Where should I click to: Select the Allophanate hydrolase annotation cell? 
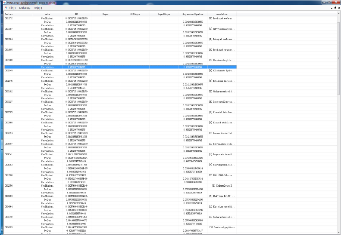point(221,70)
